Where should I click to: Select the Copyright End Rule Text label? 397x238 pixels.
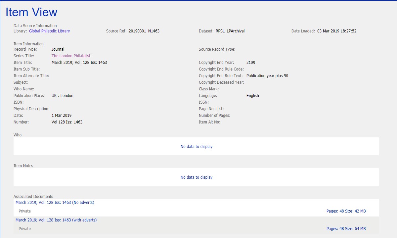(221, 76)
